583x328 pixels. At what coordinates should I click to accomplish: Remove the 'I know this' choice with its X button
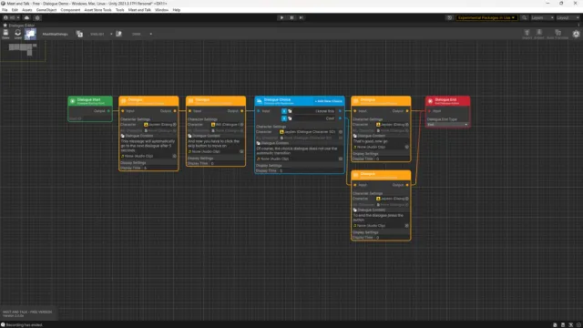[284, 111]
